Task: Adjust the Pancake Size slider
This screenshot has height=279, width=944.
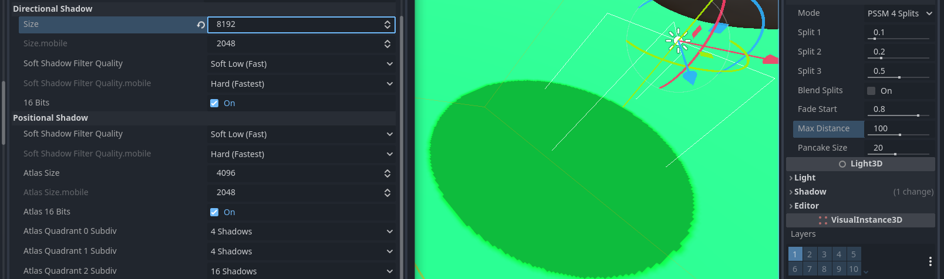Action: point(898,154)
